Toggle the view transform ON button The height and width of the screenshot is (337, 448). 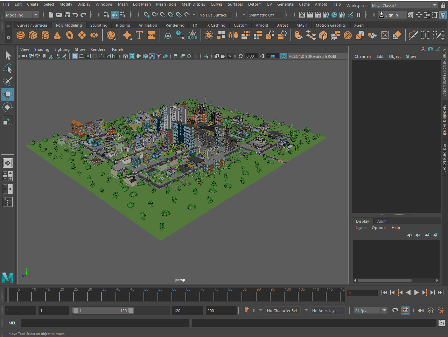283,56
